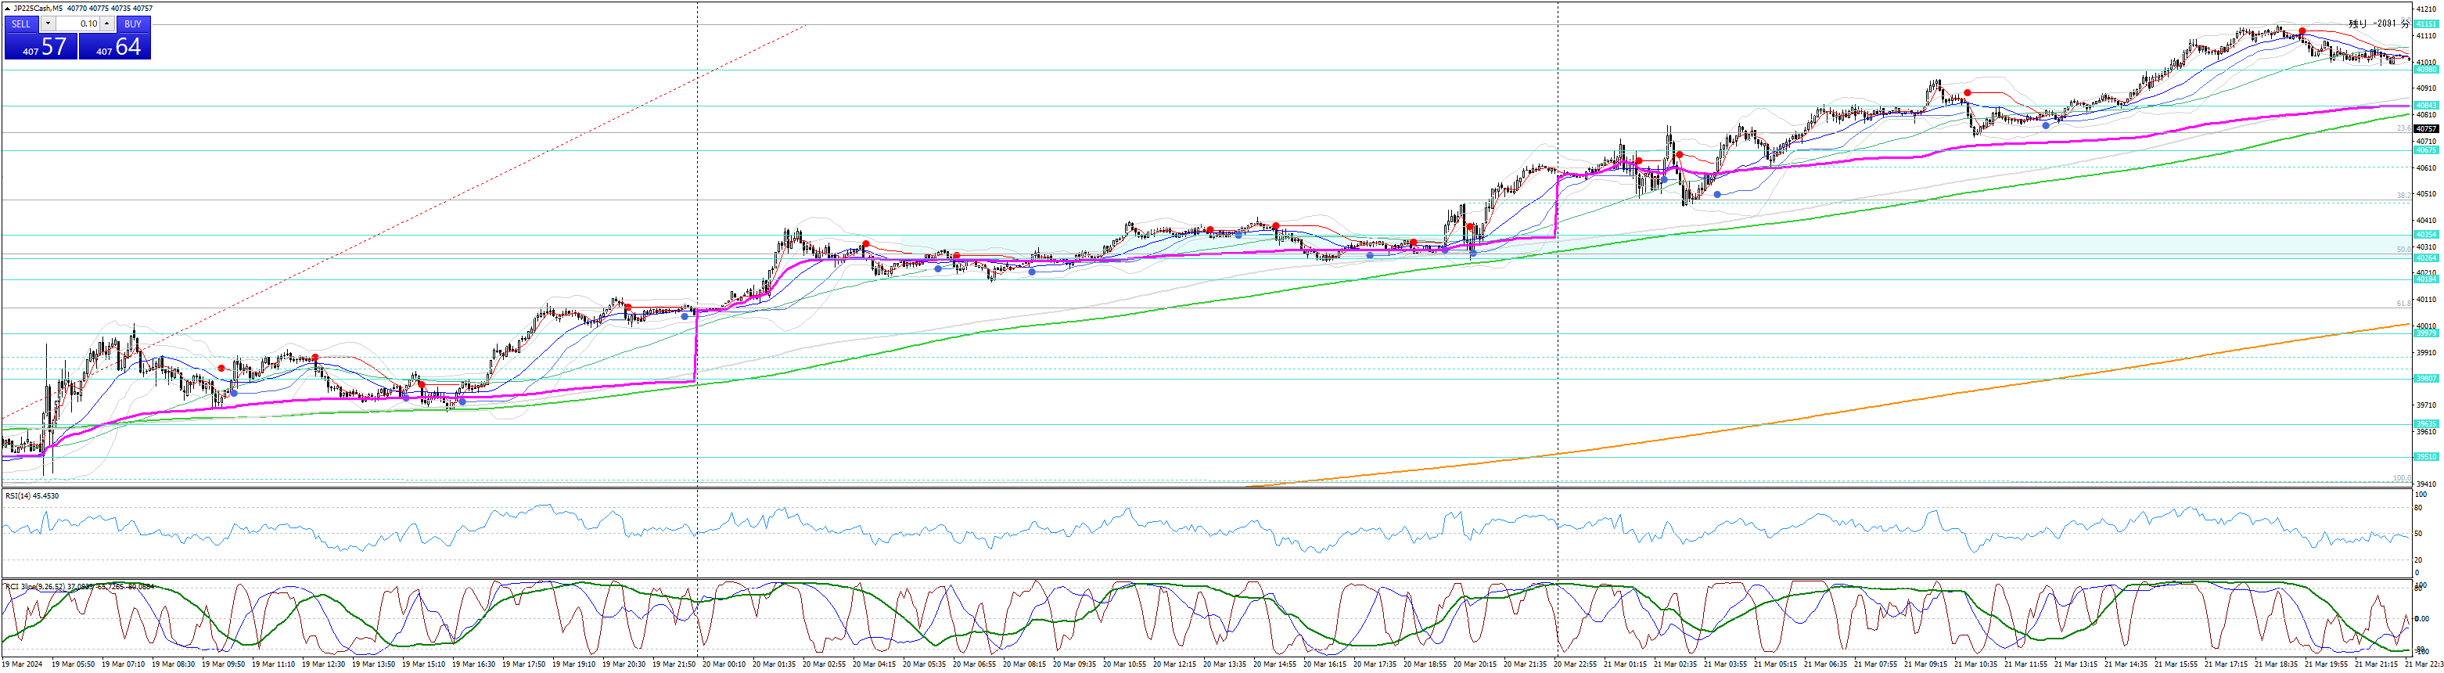Screen dimensions: 2444x673
Task: Click the BUY button at 40764
Action: (115, 45)
